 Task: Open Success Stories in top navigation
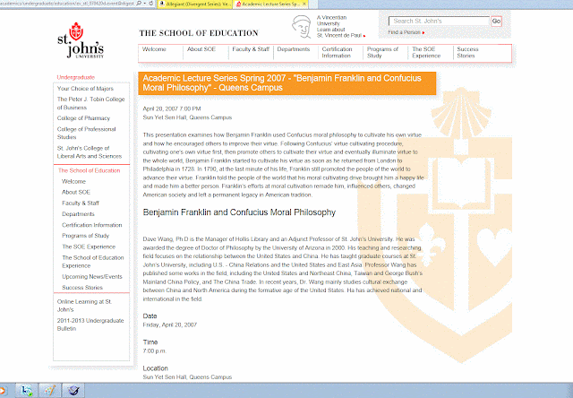pos(467,52)
